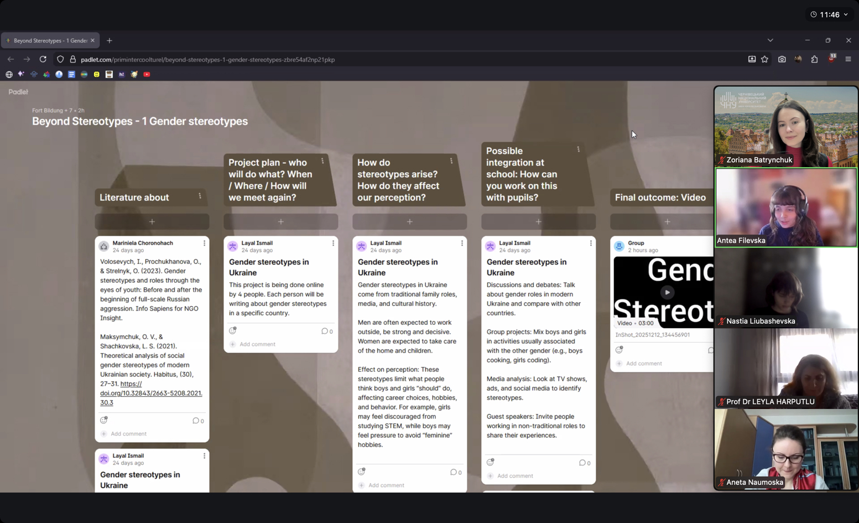Expand the 11:46 meeting timer dropdown
Viewport: 859px width, 523px height.
(x=829, y=14)
